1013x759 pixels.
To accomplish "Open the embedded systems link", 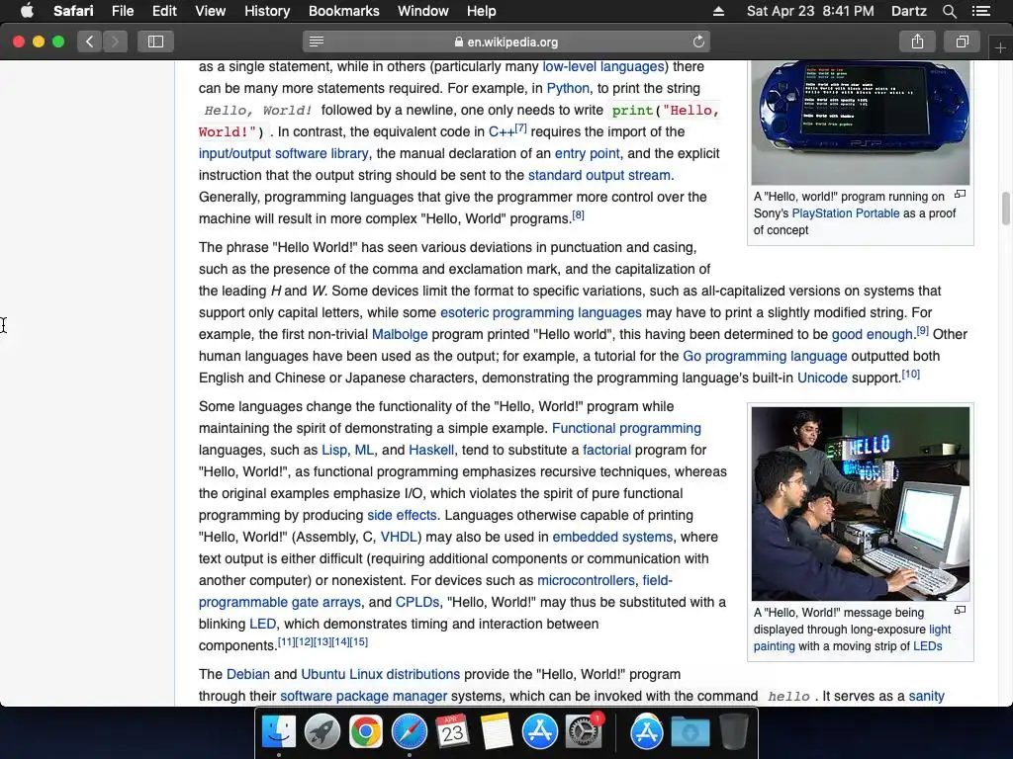I will (612, 537).
